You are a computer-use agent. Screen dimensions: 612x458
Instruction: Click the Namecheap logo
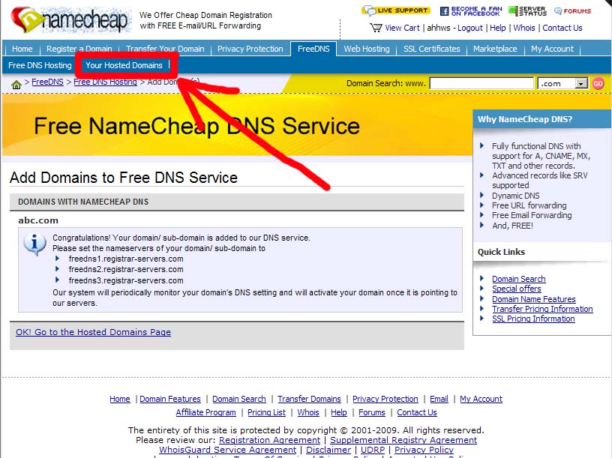70,19
